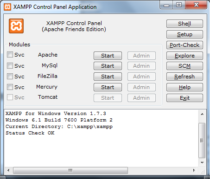Click the Mercury module label
This screenshot has height=179, width=210.
[x=47, y=87]
